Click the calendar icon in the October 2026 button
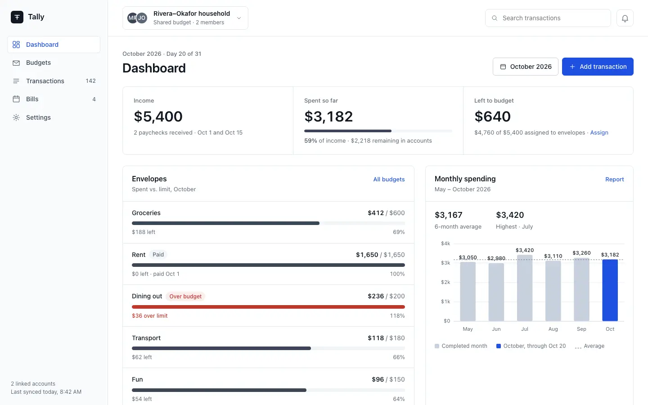Image resolution: width=648 pixels, height=405 pixels. pyautogui.click(x=503, y=67)
